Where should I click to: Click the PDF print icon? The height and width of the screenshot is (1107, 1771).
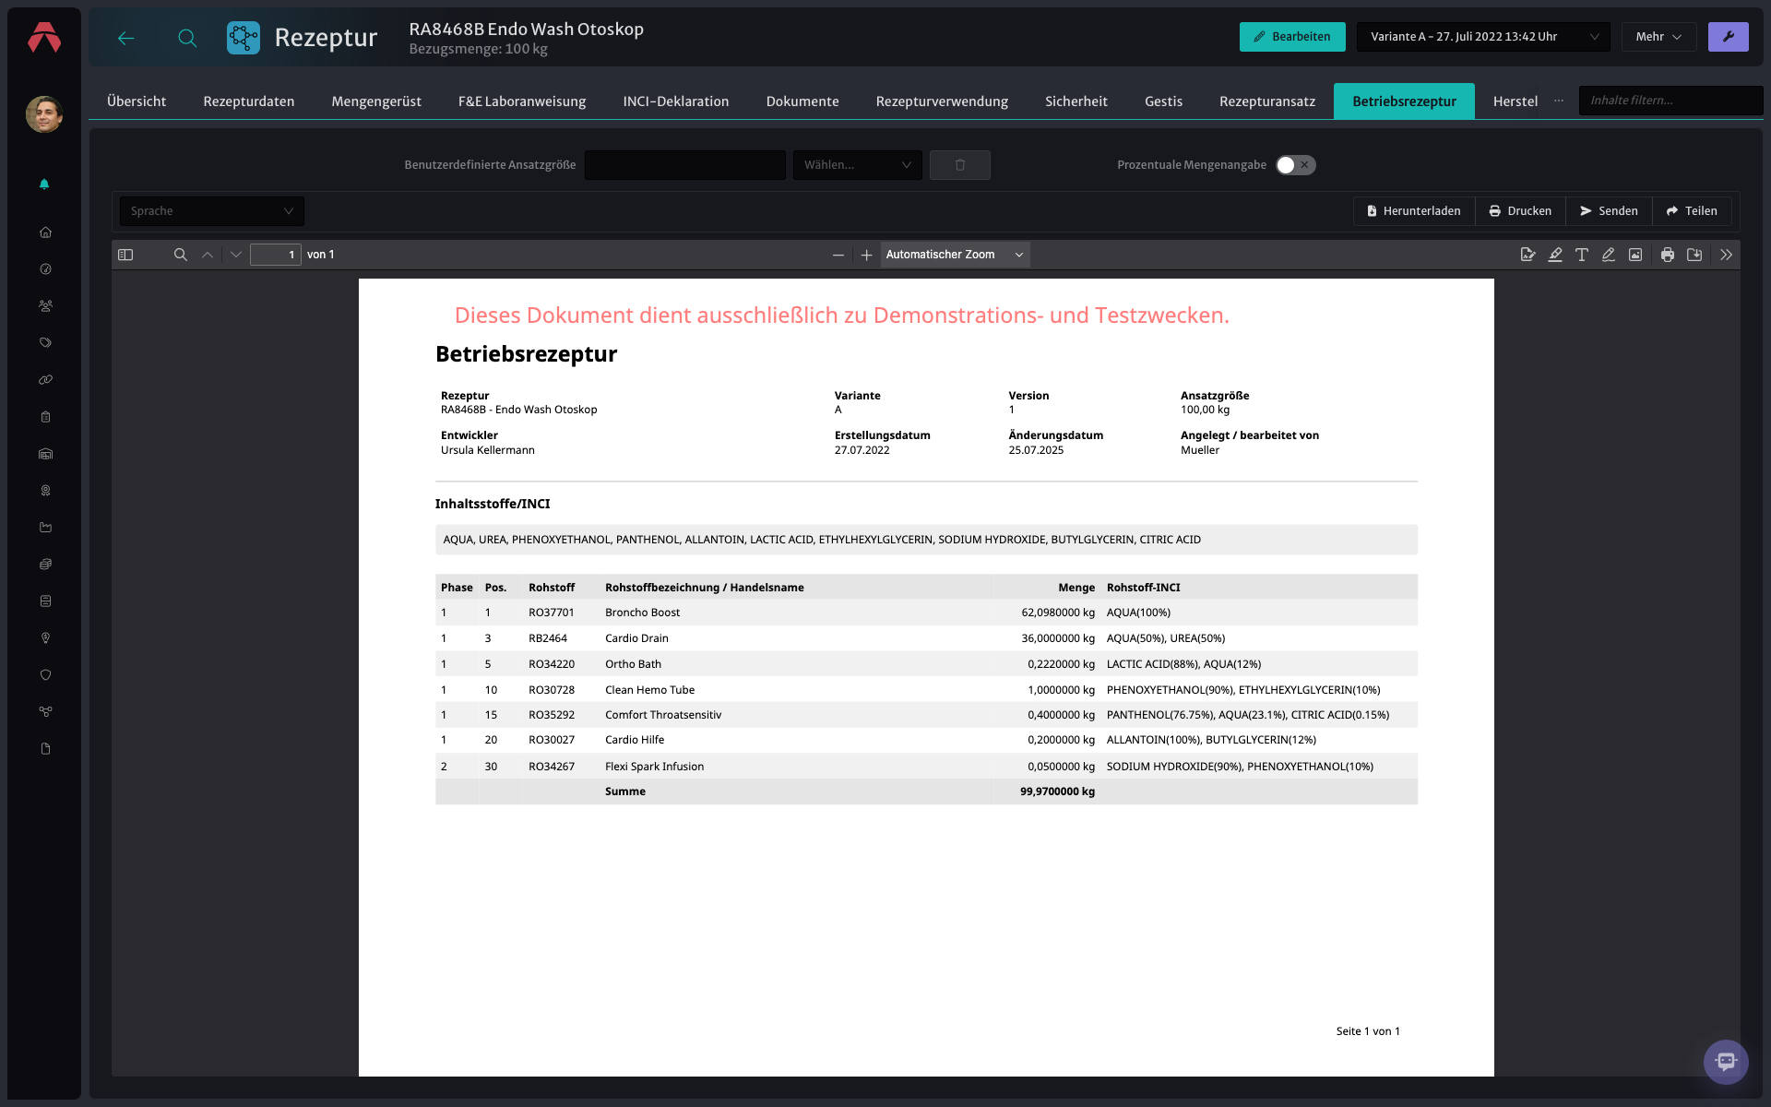coord(1667,255)
